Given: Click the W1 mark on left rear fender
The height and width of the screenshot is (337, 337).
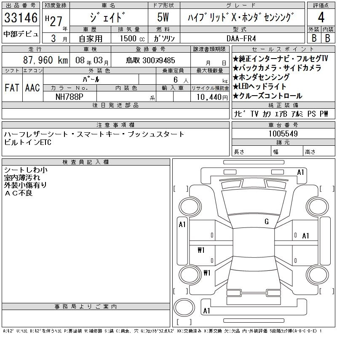Looking at the screenshot, I should [207, 273].
